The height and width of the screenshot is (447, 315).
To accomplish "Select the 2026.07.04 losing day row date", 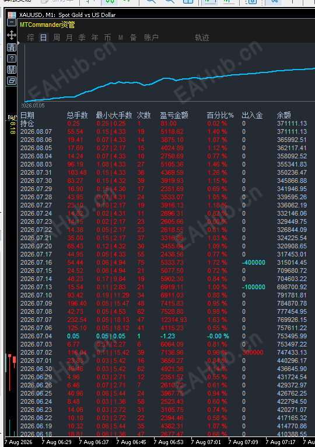I will (36, 336).
